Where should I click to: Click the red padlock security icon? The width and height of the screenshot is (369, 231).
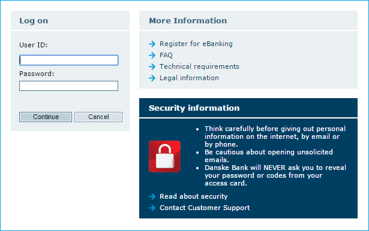[165, 156]
